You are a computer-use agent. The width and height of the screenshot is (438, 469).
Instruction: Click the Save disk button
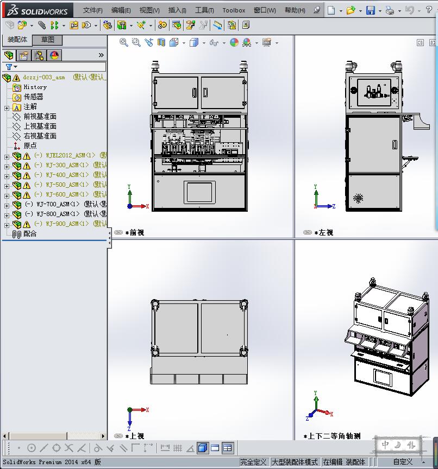point(370,10)
